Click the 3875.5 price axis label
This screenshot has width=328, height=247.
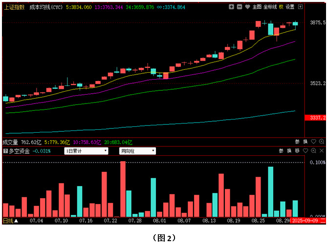318,22
